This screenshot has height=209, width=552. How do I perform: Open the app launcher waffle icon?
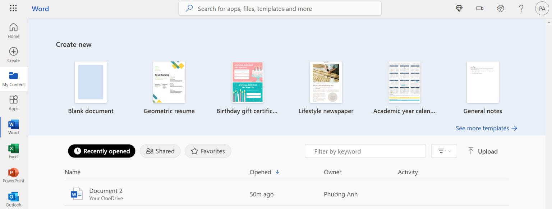[13, 9]
